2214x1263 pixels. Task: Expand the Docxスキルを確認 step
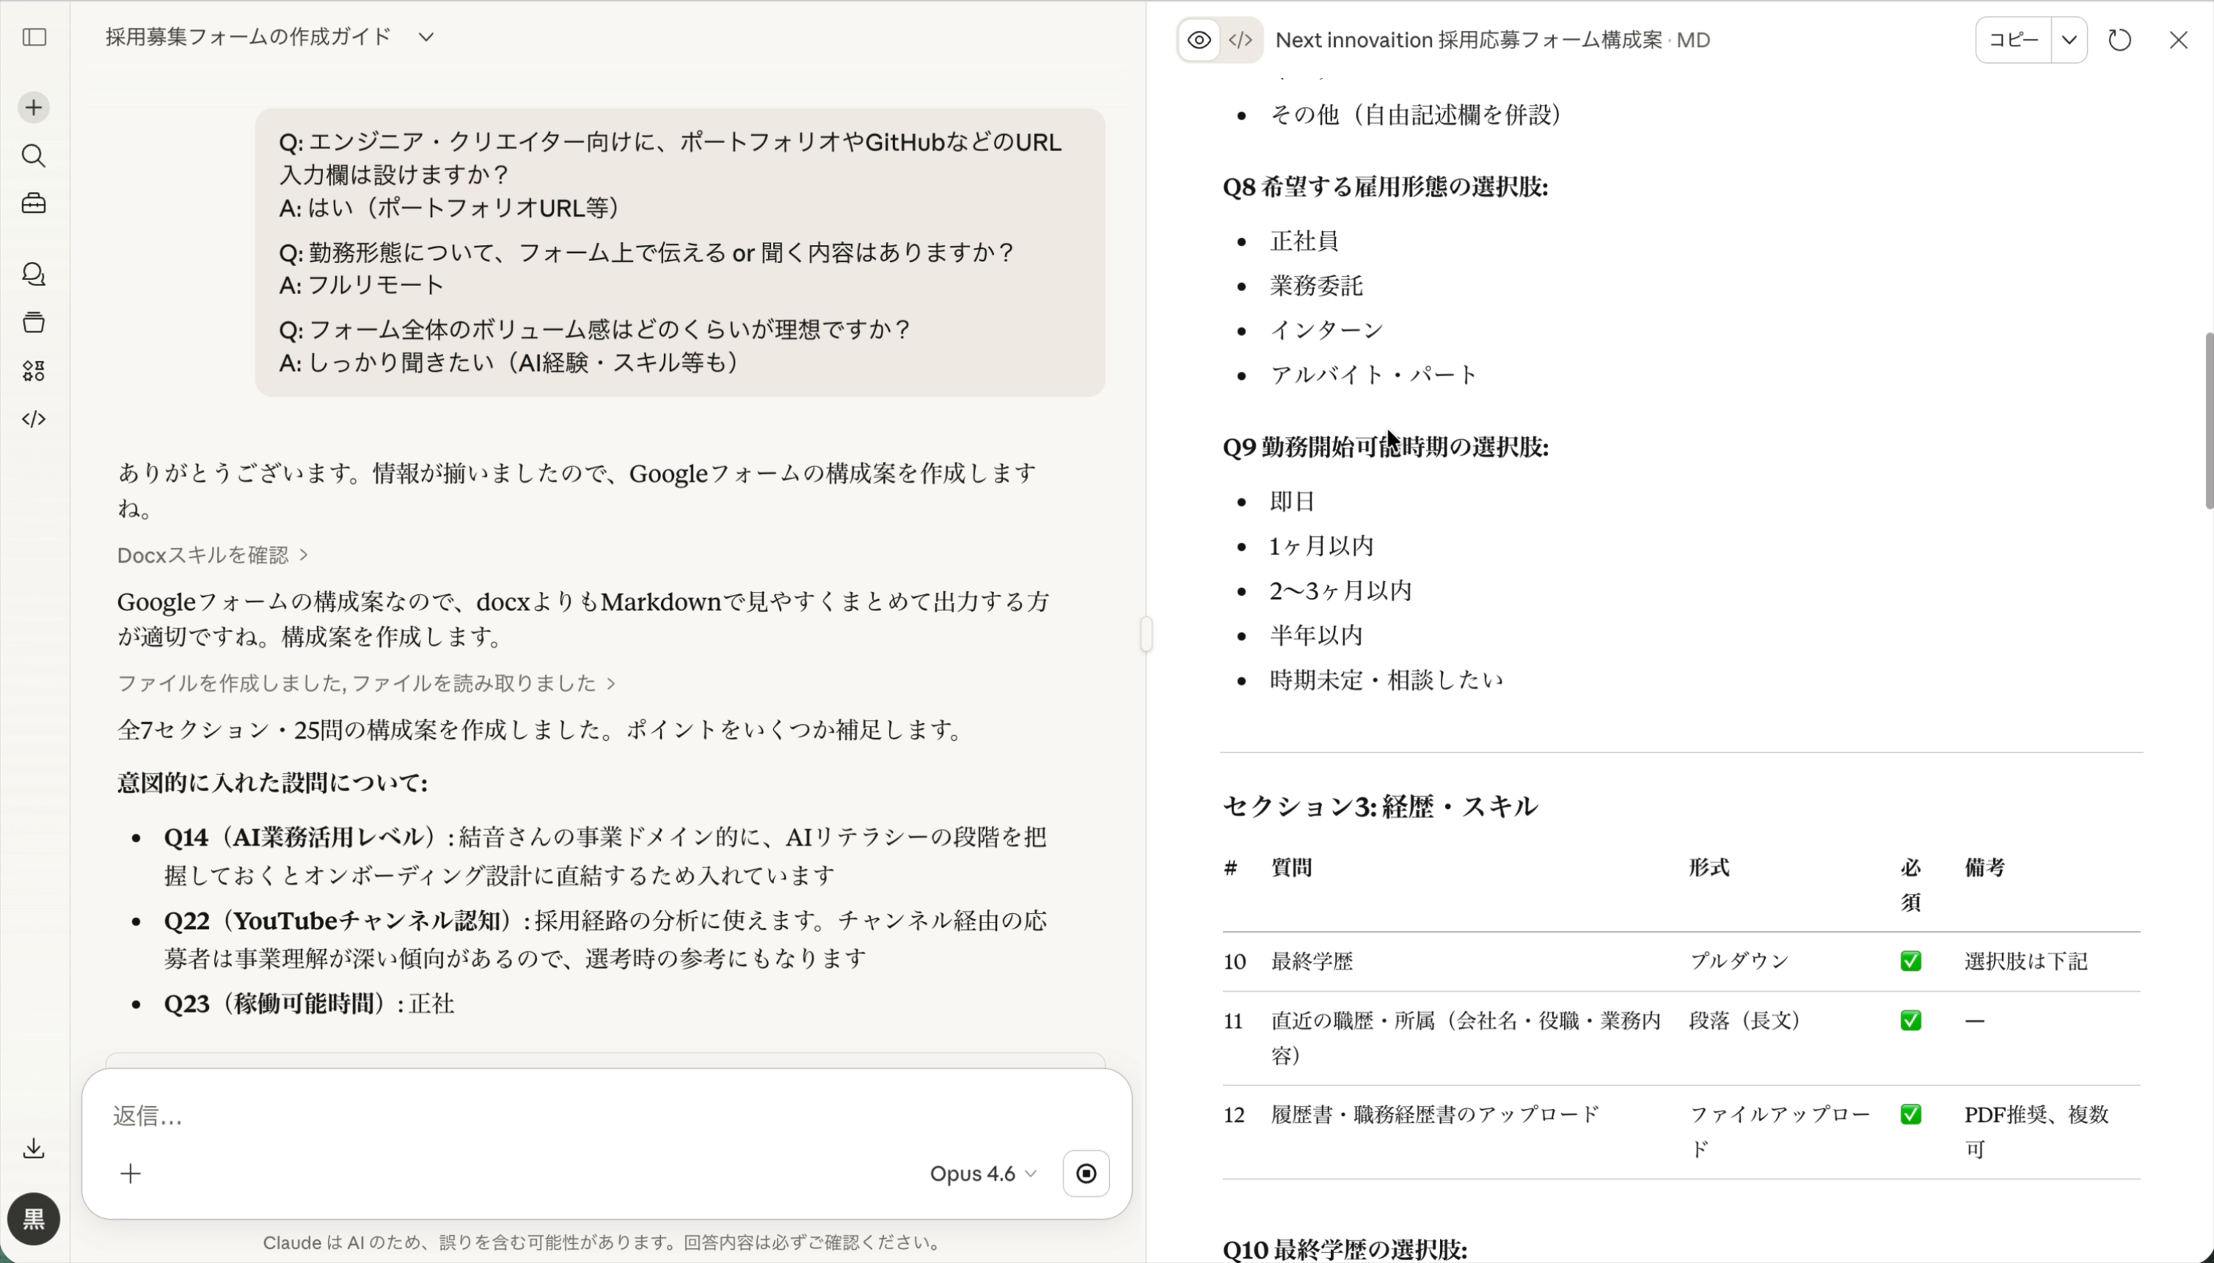(x=213, y=554)
